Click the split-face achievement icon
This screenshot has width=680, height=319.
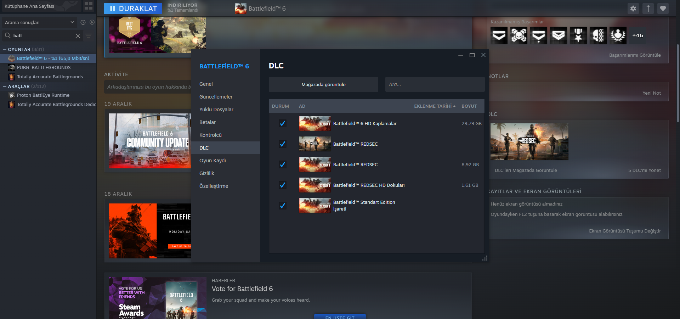coord(598,35)
